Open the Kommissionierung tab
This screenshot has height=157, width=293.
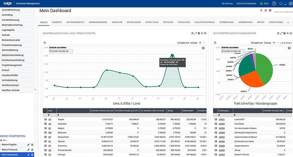(98, 22)
